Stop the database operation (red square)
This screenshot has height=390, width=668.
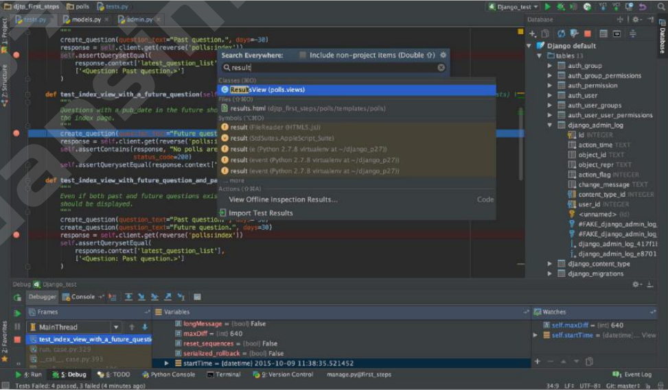click(588, 34)
